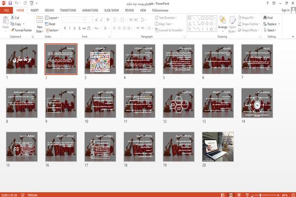
Task: Increase font size button
Action: pyautogui.click(x=97, y=20)
